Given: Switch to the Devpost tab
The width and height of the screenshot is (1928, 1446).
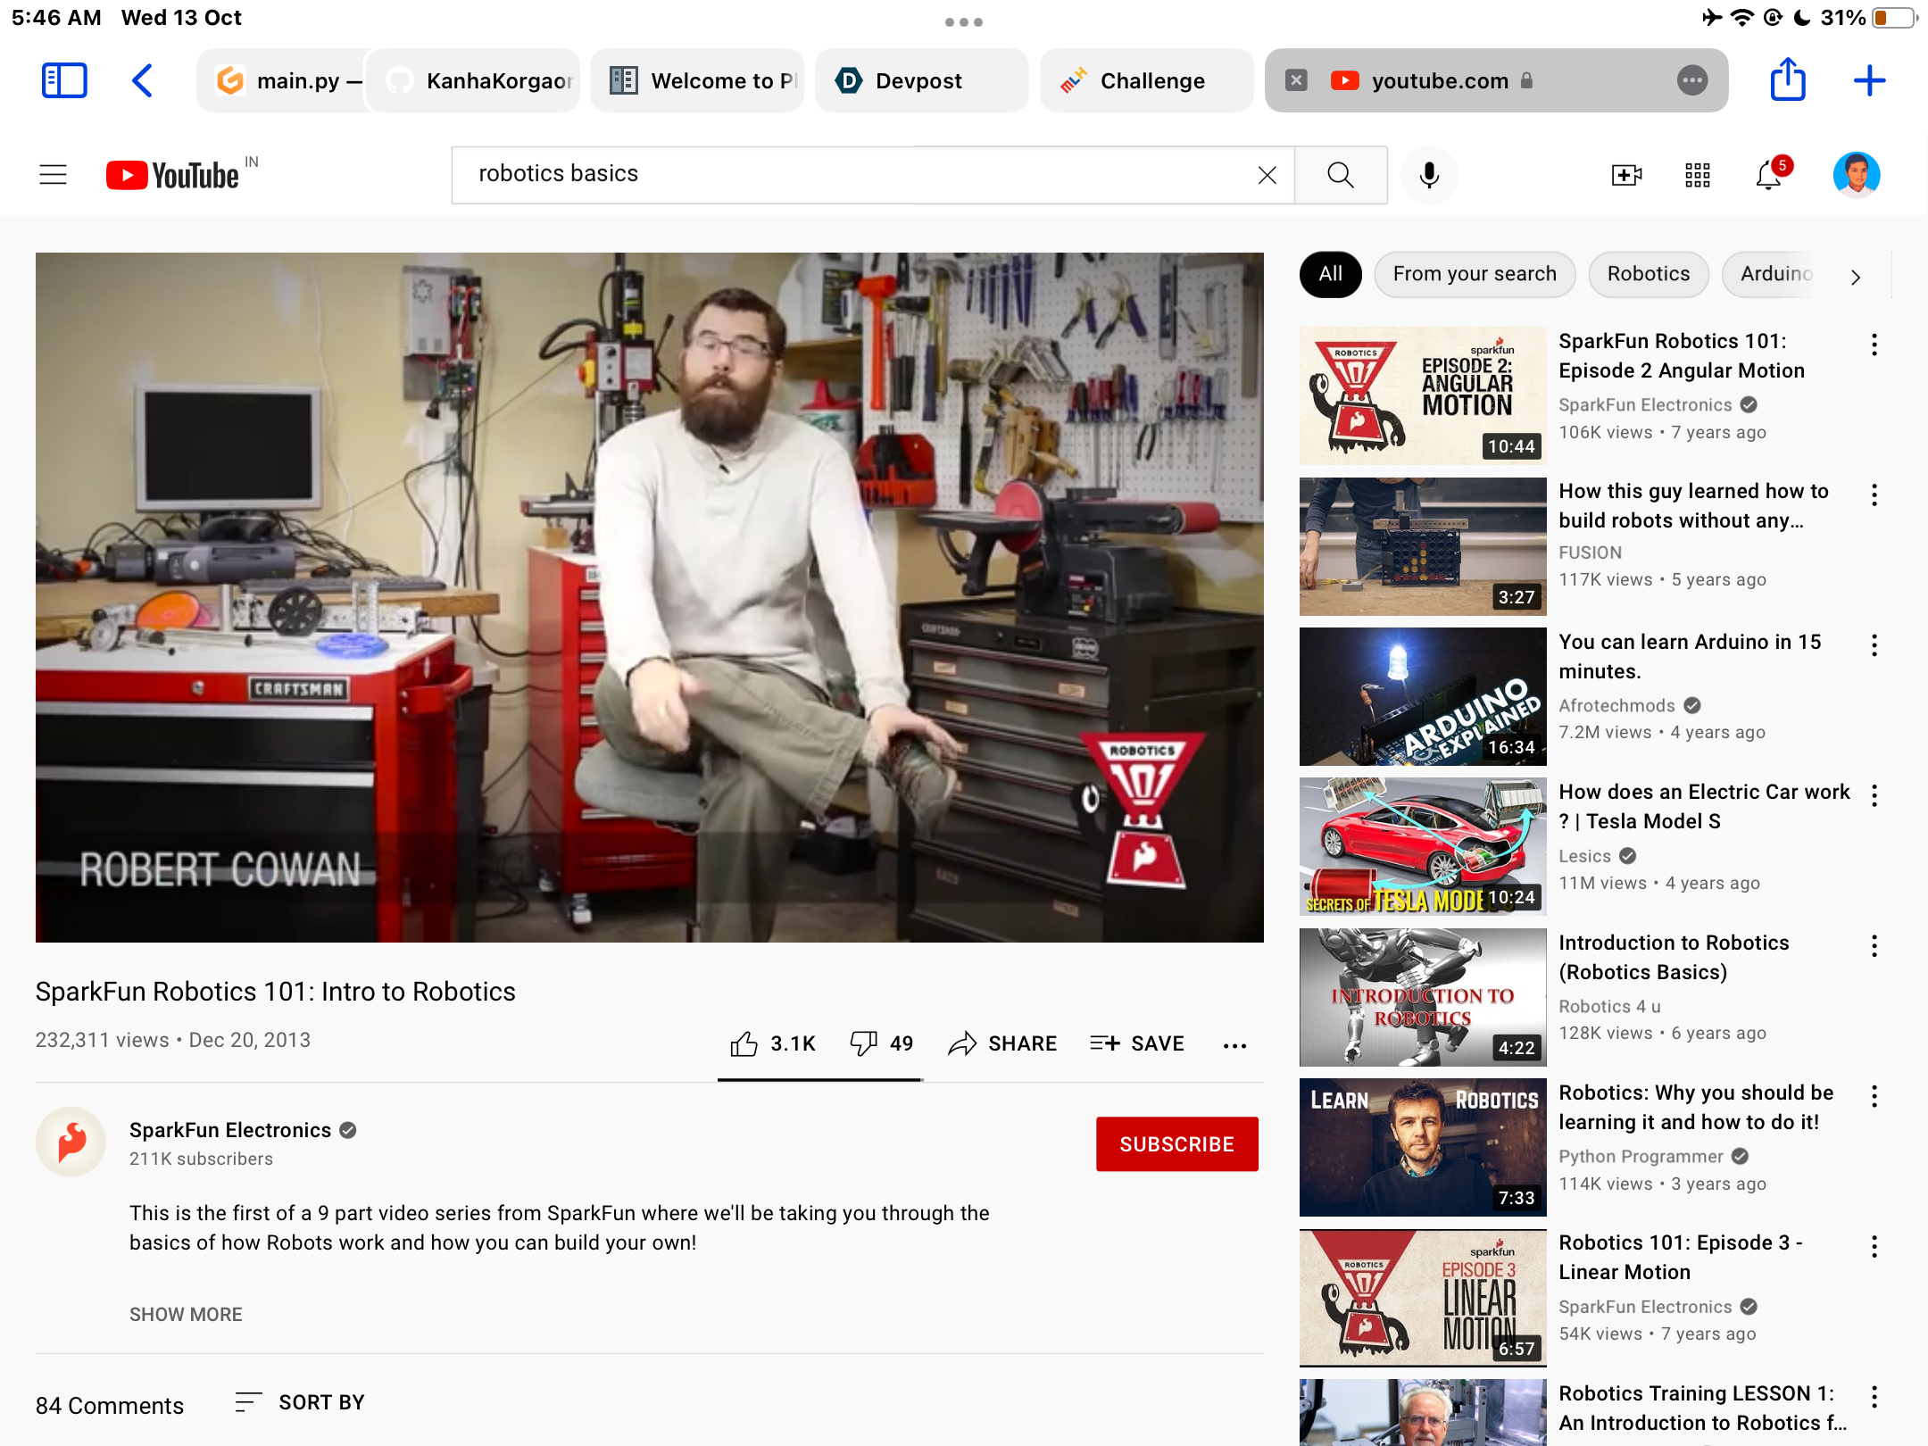Looking at the screenshot, I should pos(919,81).
